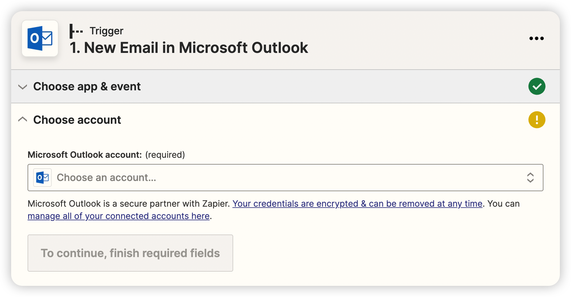This screenshot has width=571, height=297.
Task: Open "manage all of your connected accounts here"
Action: point(119,216)
